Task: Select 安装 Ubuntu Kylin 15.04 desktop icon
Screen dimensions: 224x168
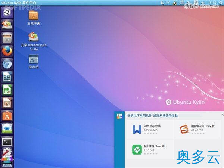Action: click(x=34, y=41)
